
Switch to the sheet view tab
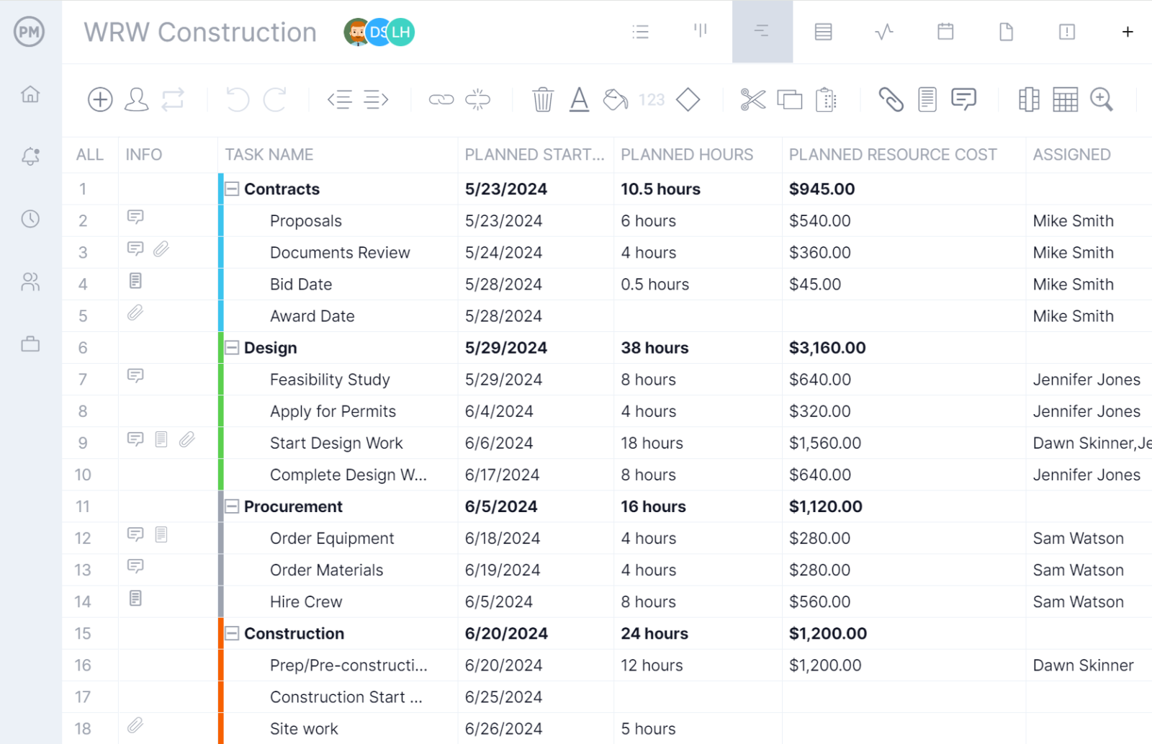coord(823,32)
